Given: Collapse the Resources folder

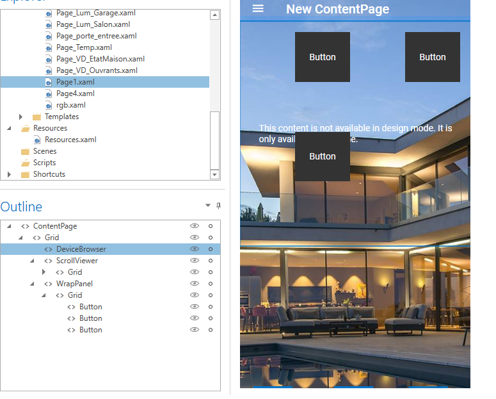Looking at the screenshot, I should coord(9,128).
